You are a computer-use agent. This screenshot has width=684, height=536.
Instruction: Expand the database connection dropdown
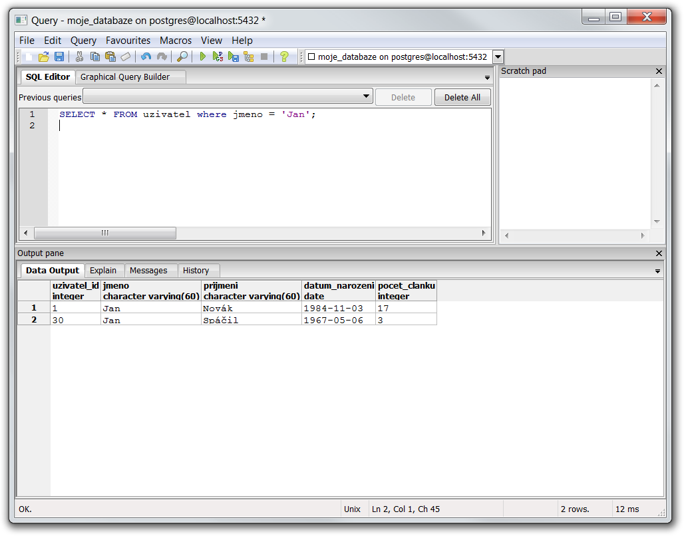pos(498,57)
